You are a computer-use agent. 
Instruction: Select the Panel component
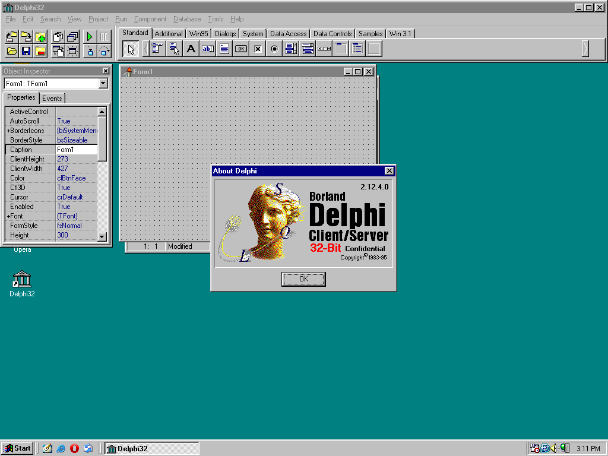374,49
